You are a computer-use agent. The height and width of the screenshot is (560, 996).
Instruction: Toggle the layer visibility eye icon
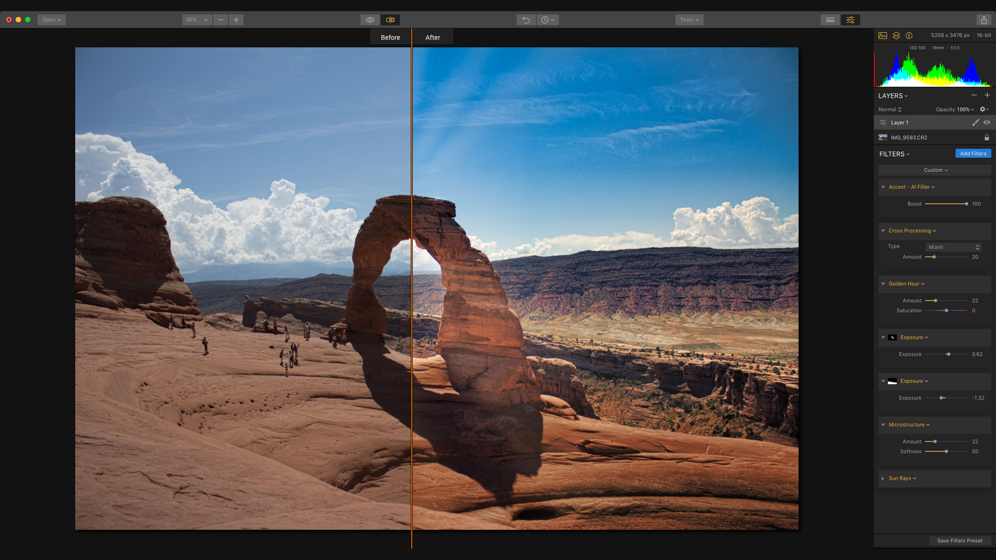[988, 122]
